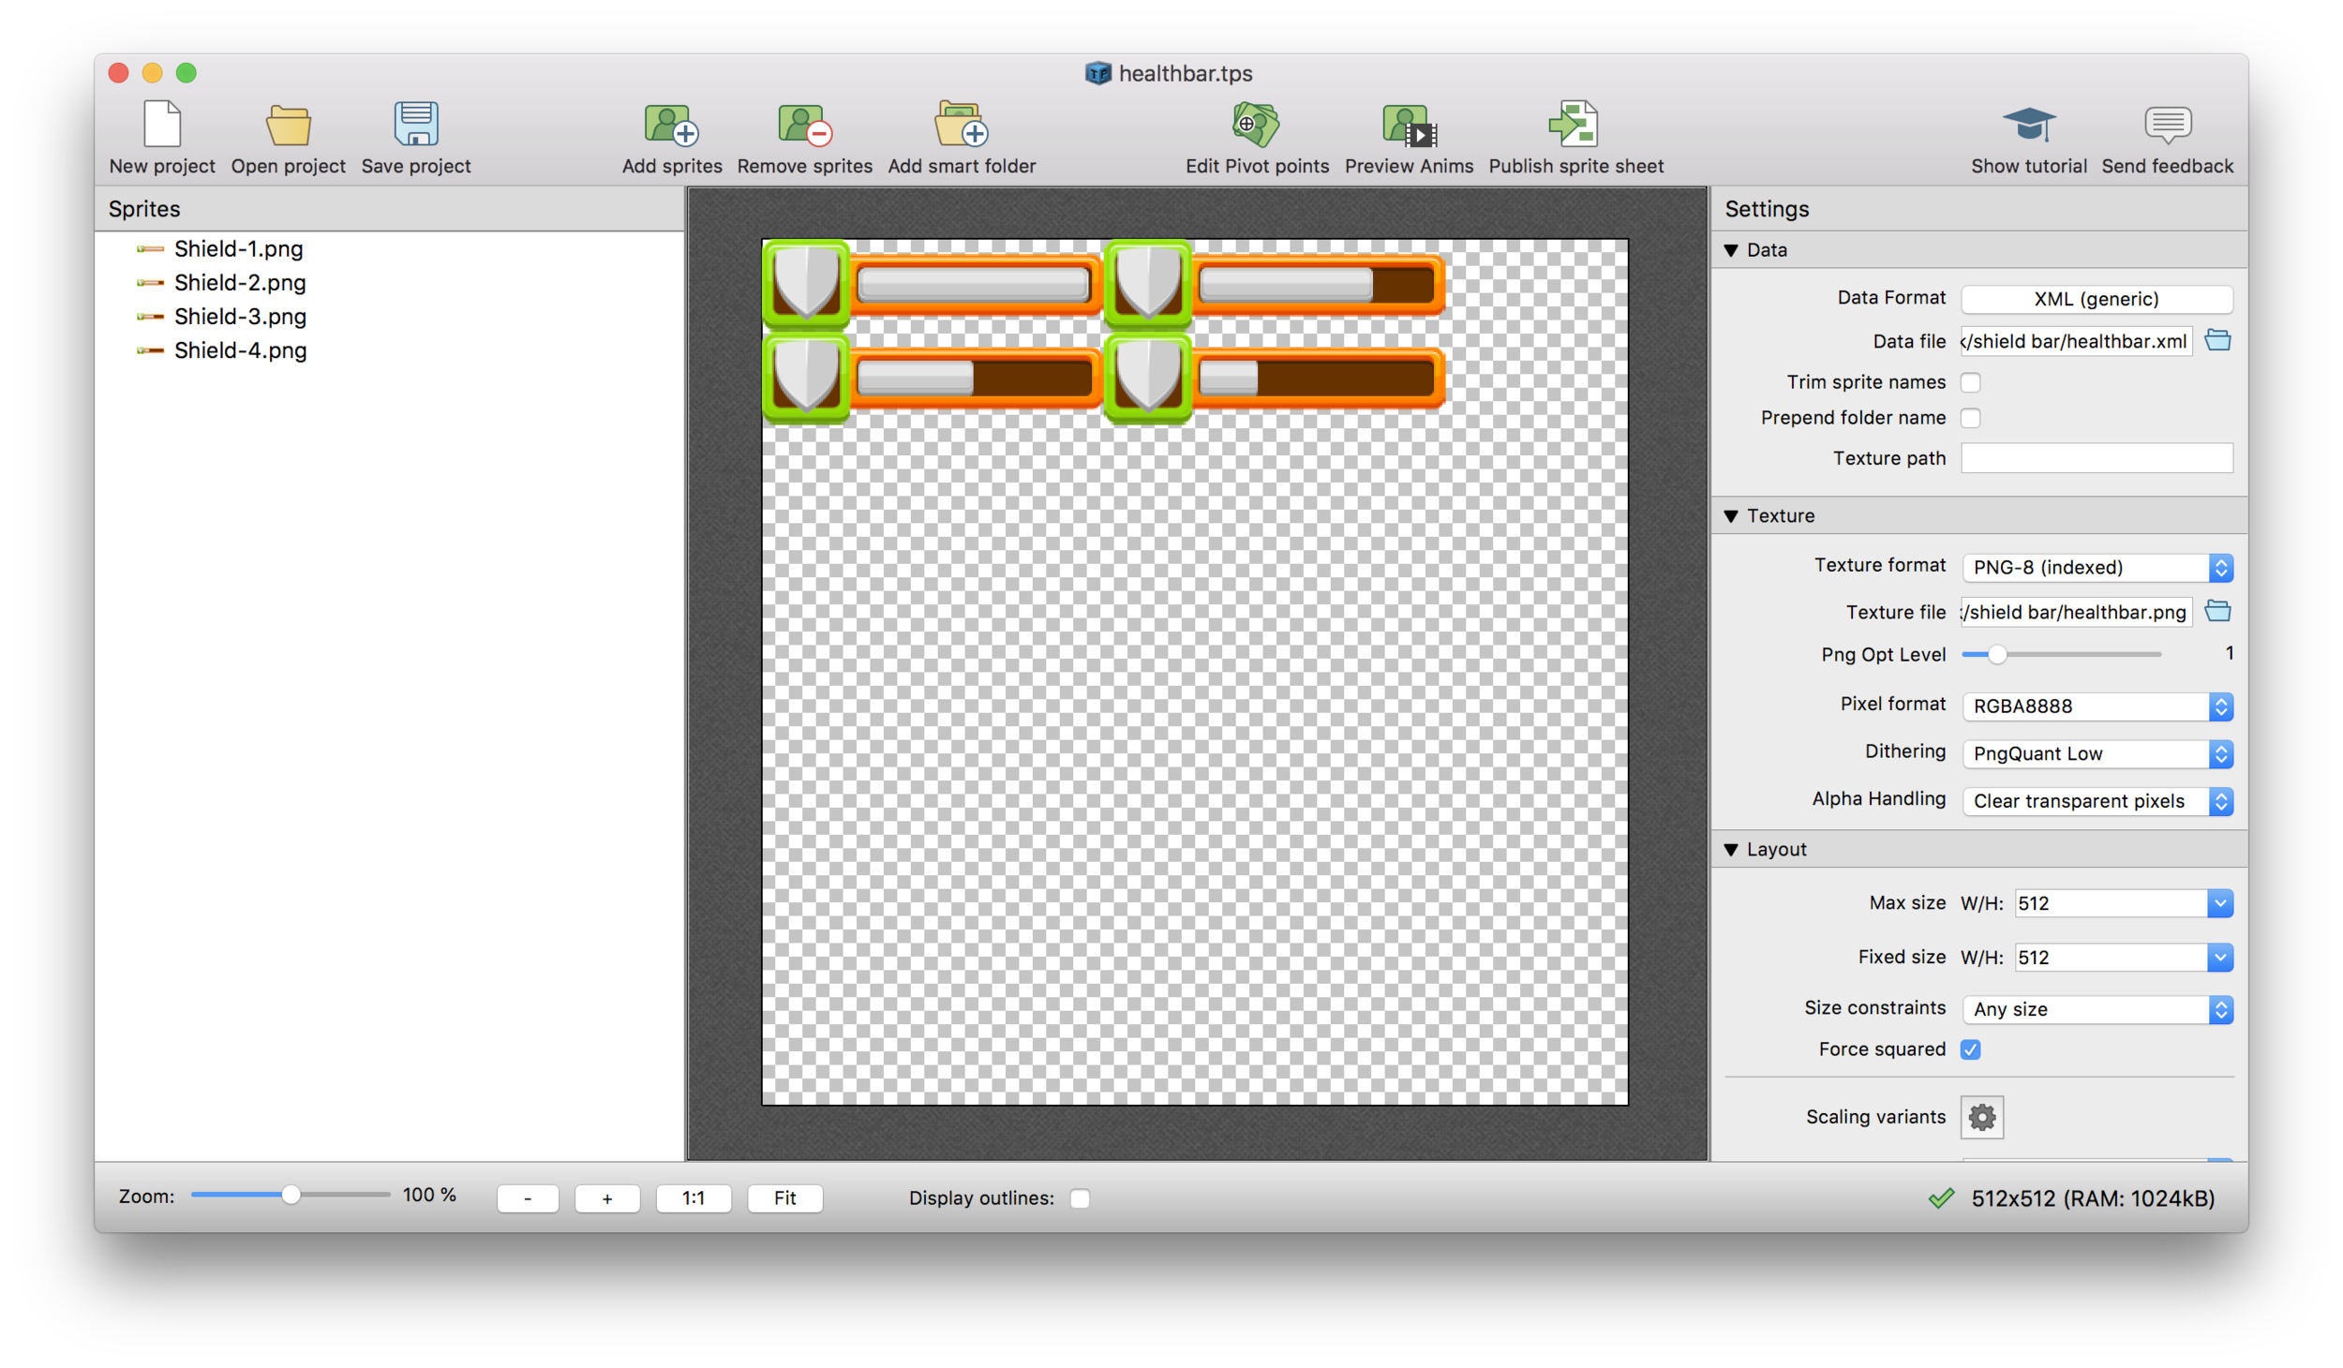Click 1:1 zoom button
2343x1368 pixels.
[x=694, y=1197]
